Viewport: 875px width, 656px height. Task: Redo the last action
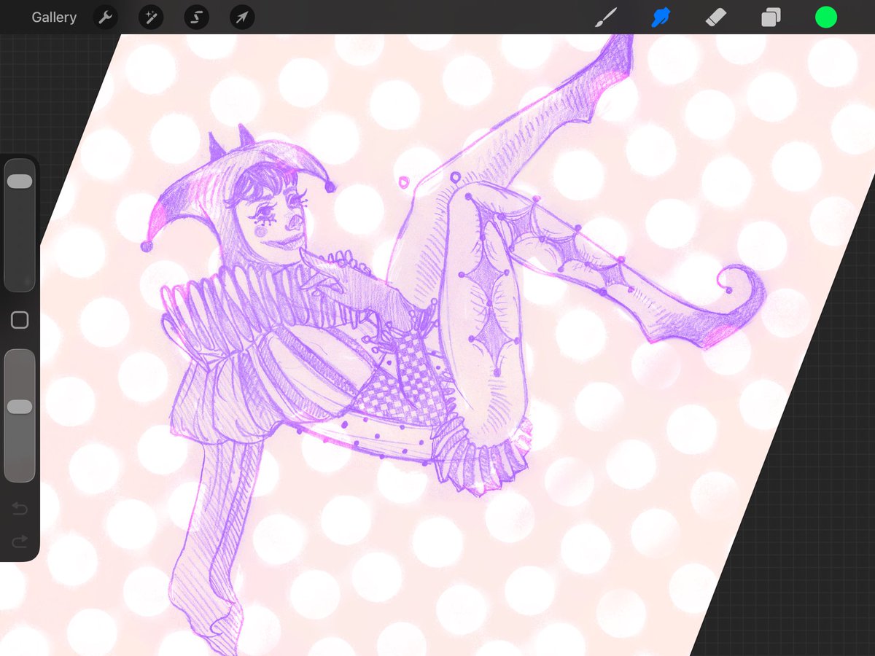(x=20, y=541)
